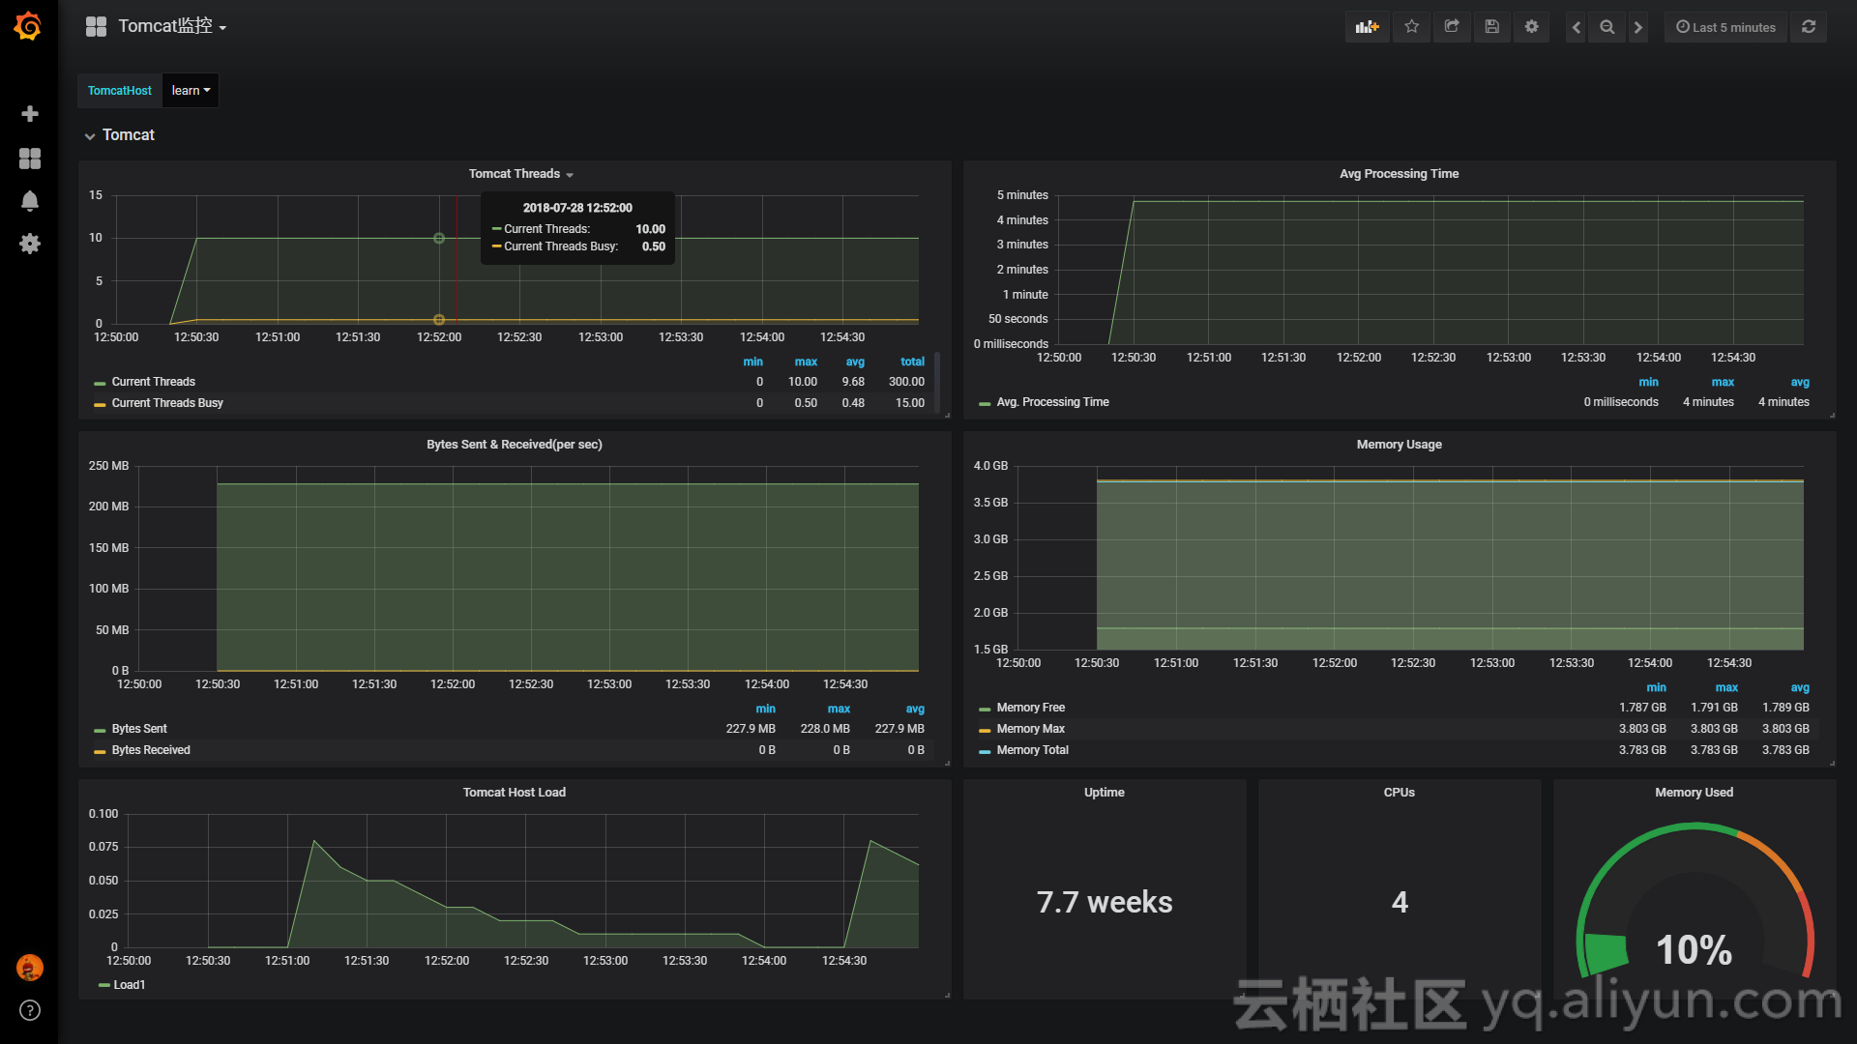Toggle the Memory Max legend series

coord(1031,729)
